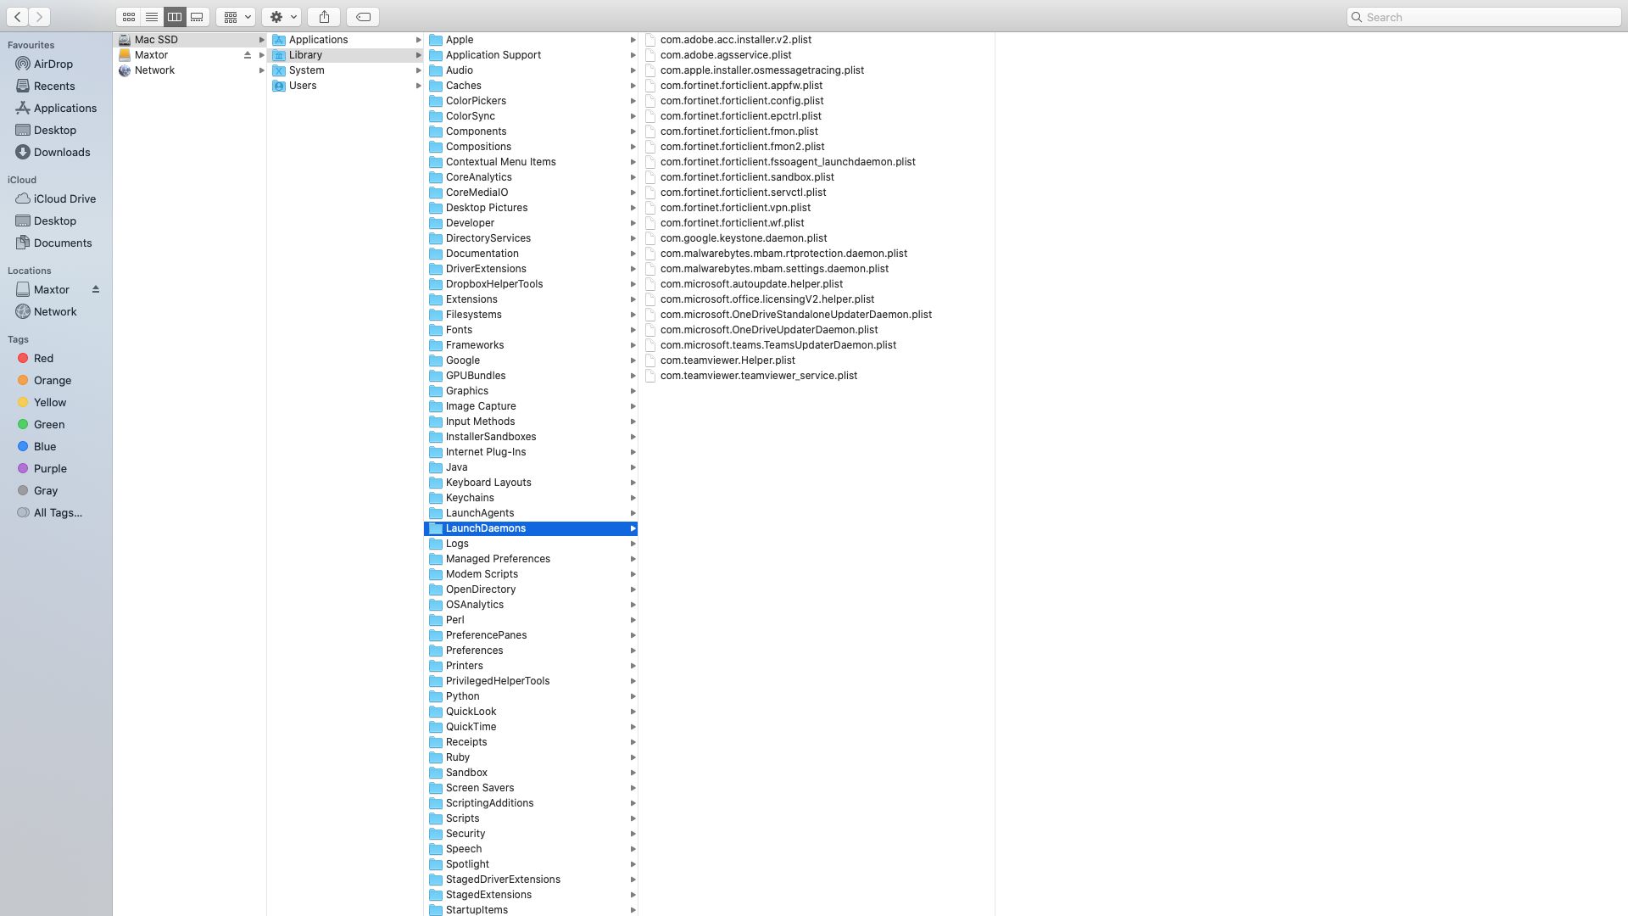Click All Tags… in sidebar

(58, 512)
